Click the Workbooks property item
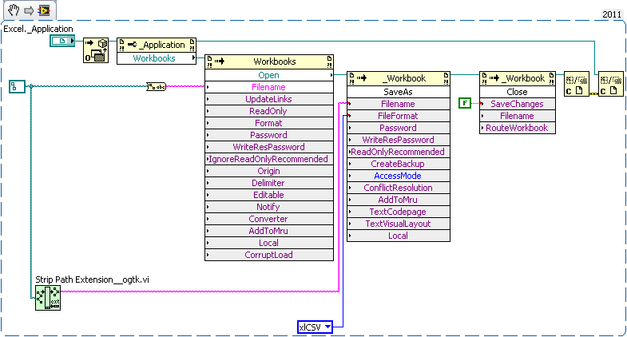 click(157, 58)
